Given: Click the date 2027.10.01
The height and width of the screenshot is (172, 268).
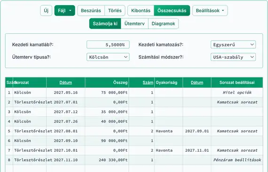Looking at the screenshot, I should pos(66,150).
